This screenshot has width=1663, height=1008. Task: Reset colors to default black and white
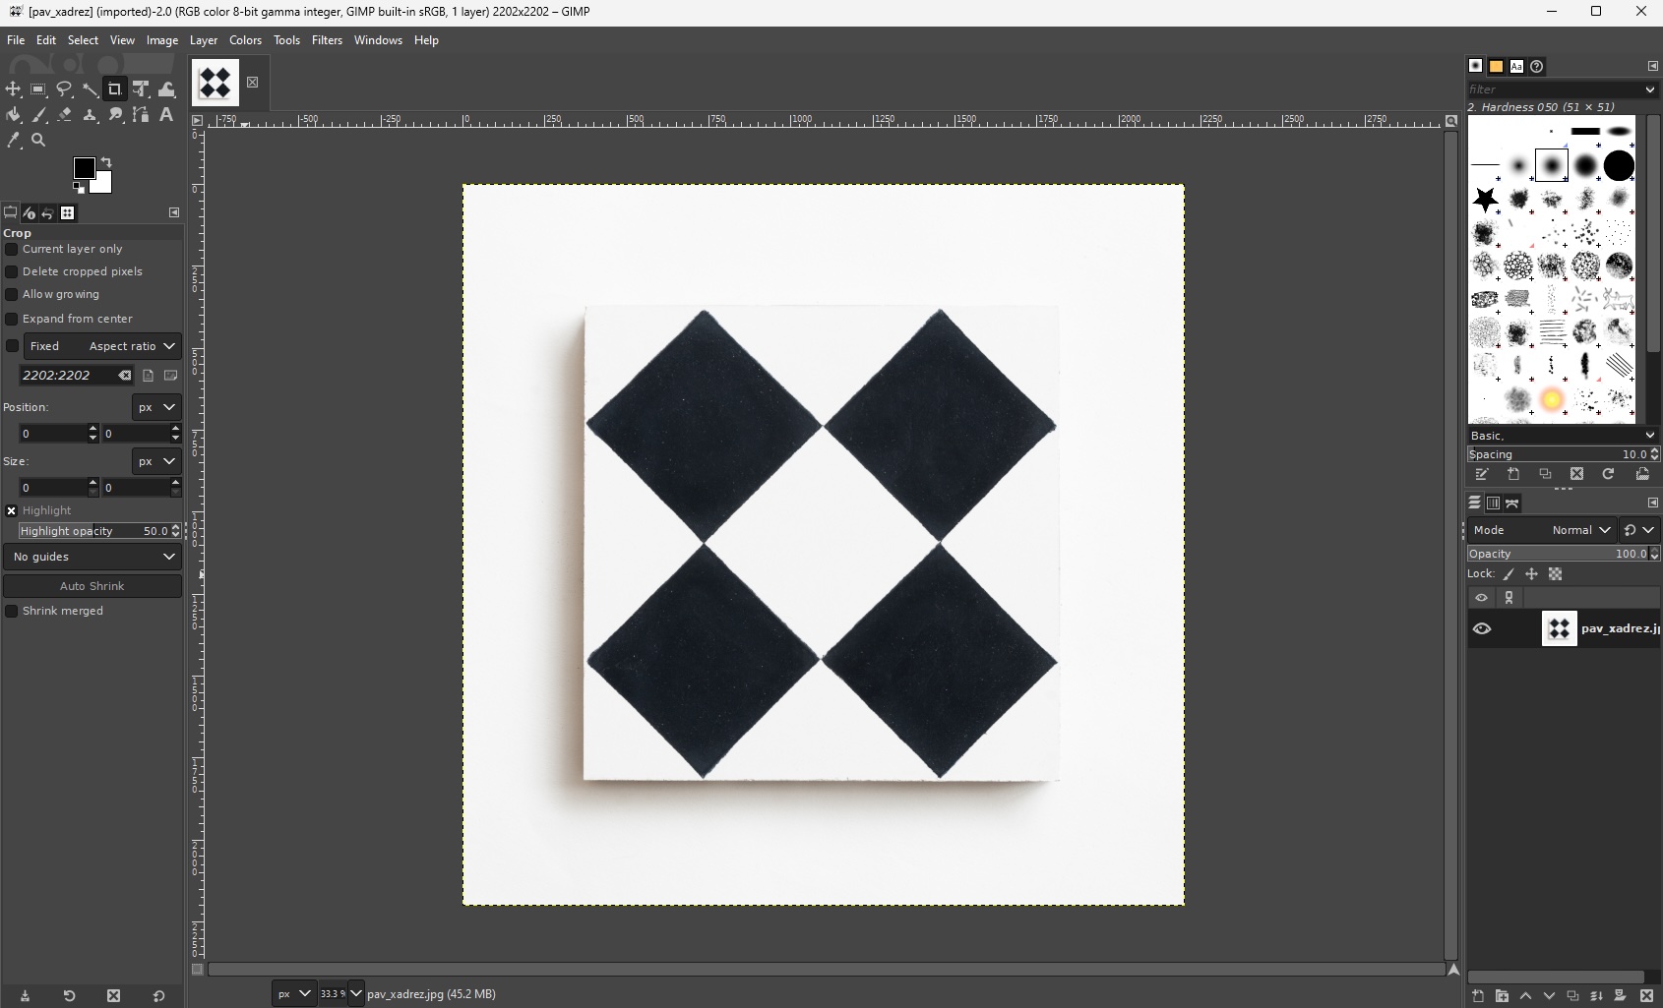pos(79,188)
